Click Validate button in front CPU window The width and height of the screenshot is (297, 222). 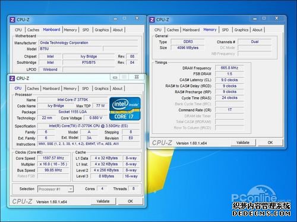(103, 201)
